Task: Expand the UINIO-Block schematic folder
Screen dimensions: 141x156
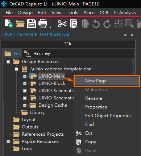Action: 25,83
